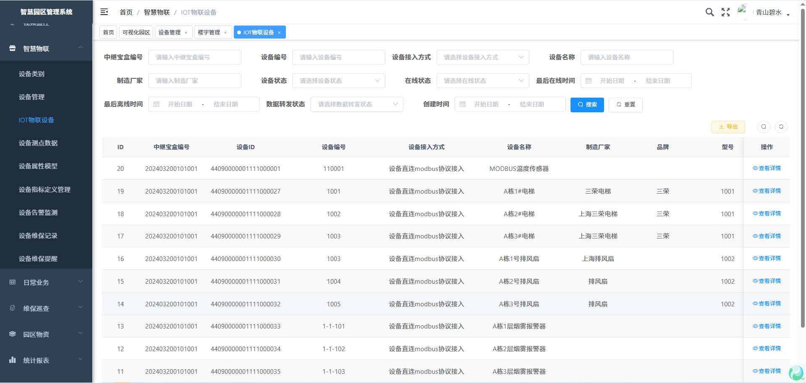This screenshot has height=383, width=806.
Task: Open the 设备接入方式 dropdown
Action: [x=483, y=57]
